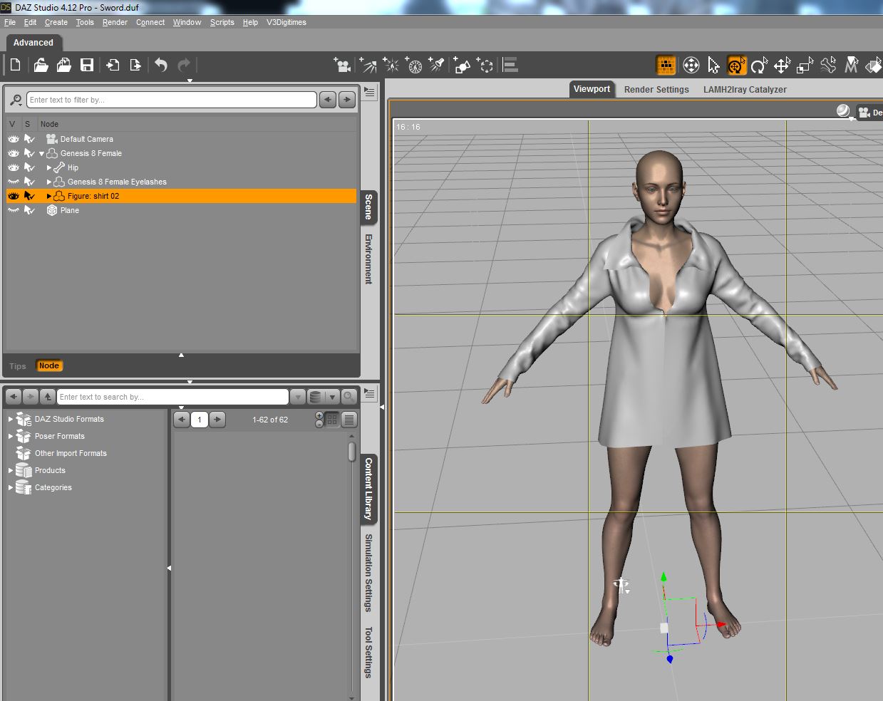Select the Rotate tool
The width and height of the screenshot is (883, 701).
[759, 66]
